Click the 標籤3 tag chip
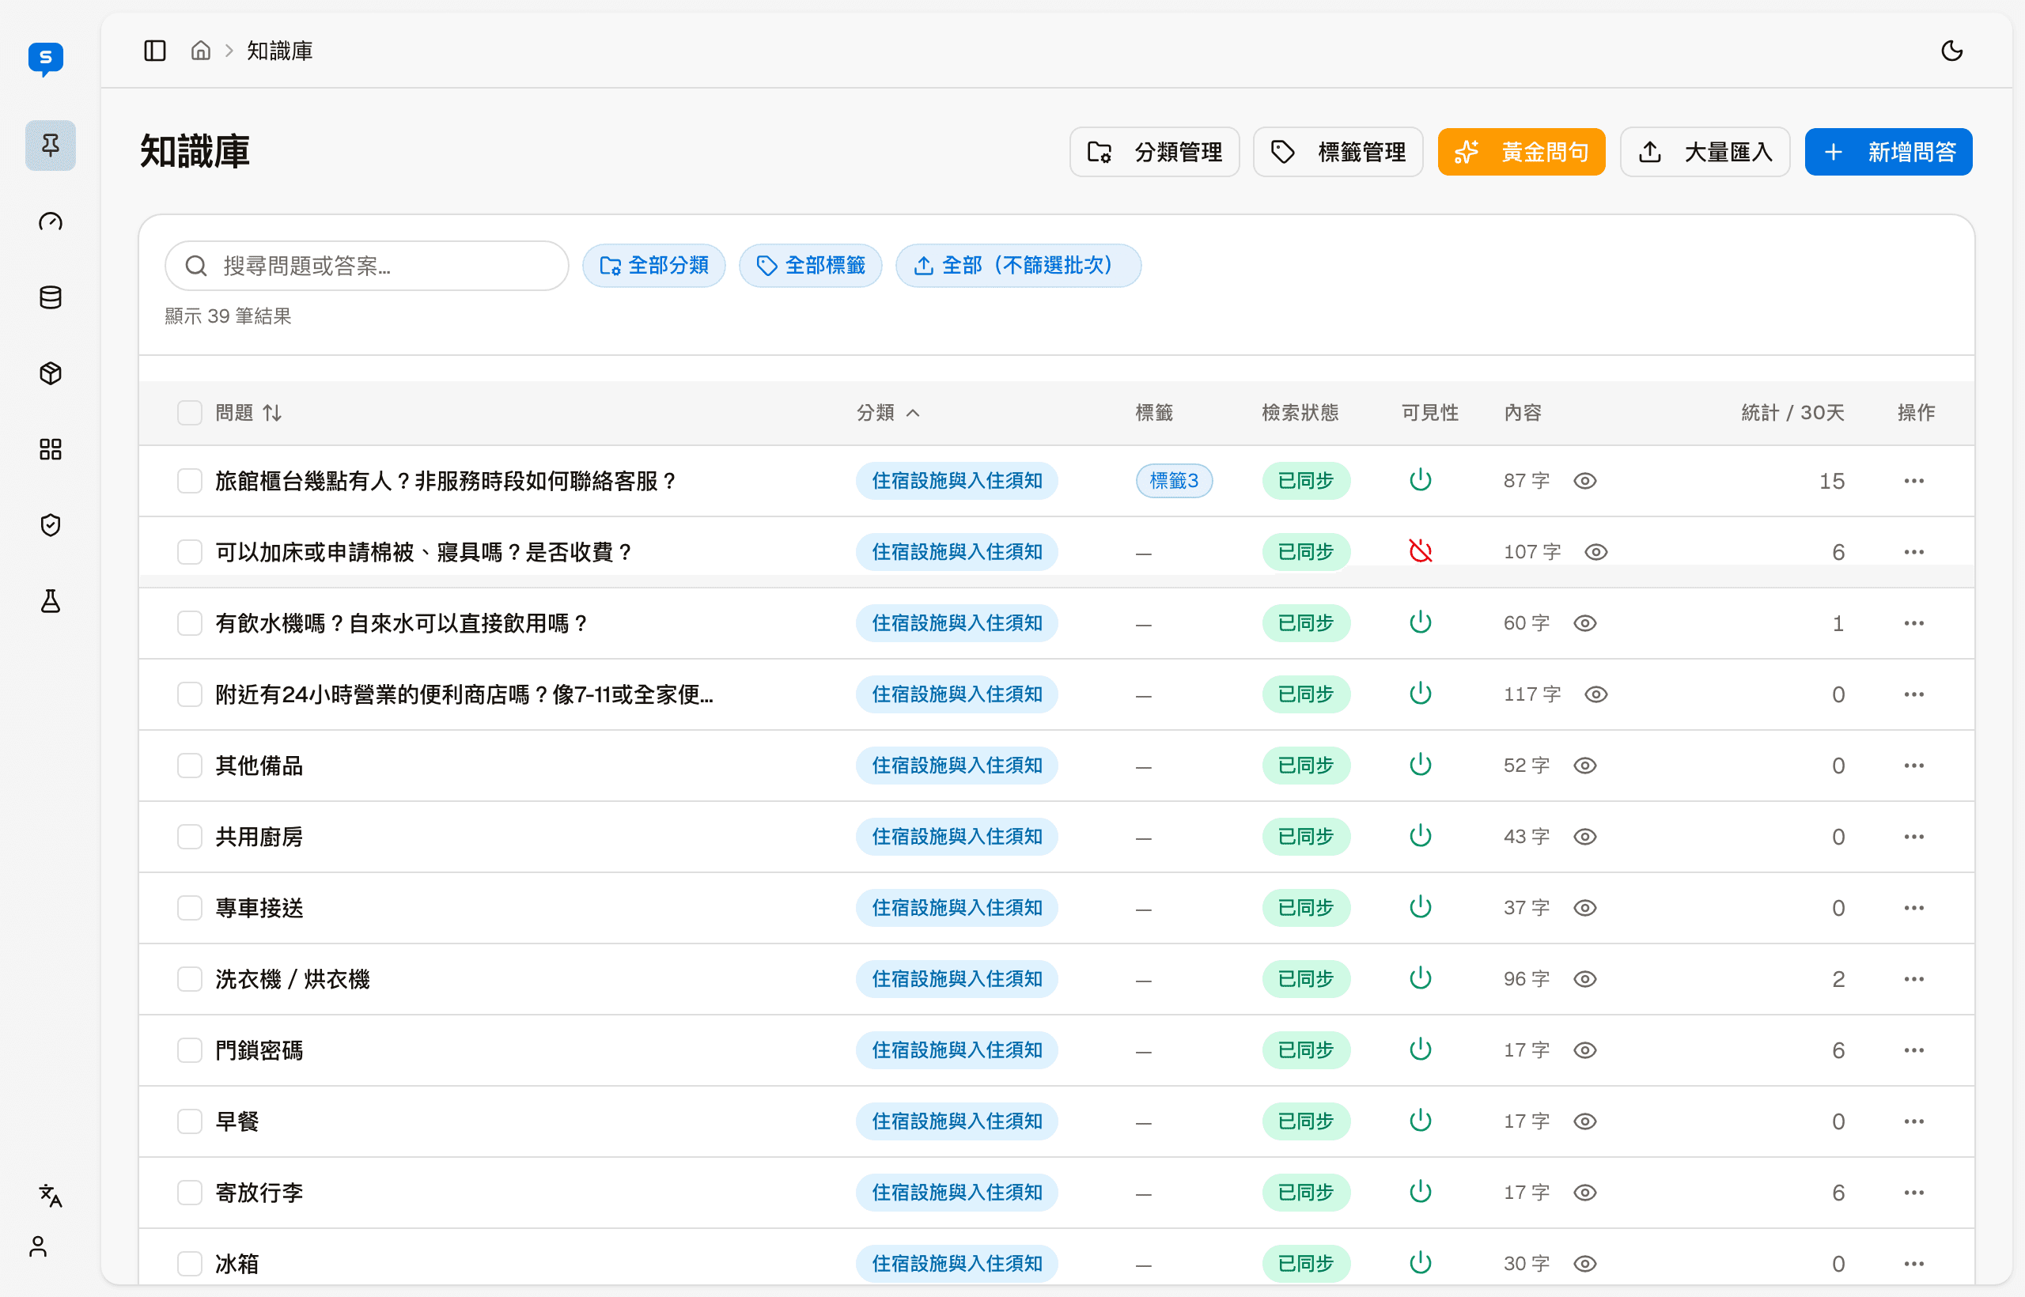 [1174, 481]
